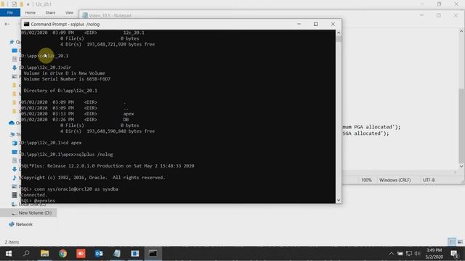The height and width of the screenshot is (261, 465).
Task: Click Explorer back navigation arrow
Action: (7, 24)
